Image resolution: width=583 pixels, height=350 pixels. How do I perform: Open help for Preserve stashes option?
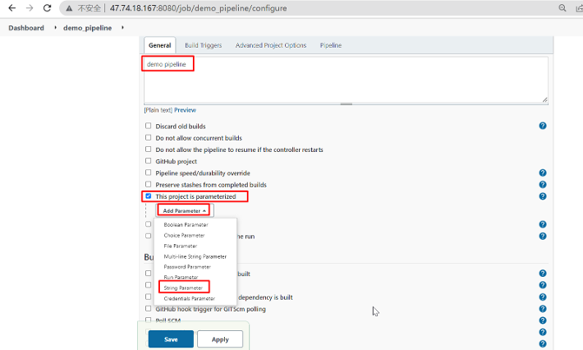pyautogui.click(x=542, y=185)
